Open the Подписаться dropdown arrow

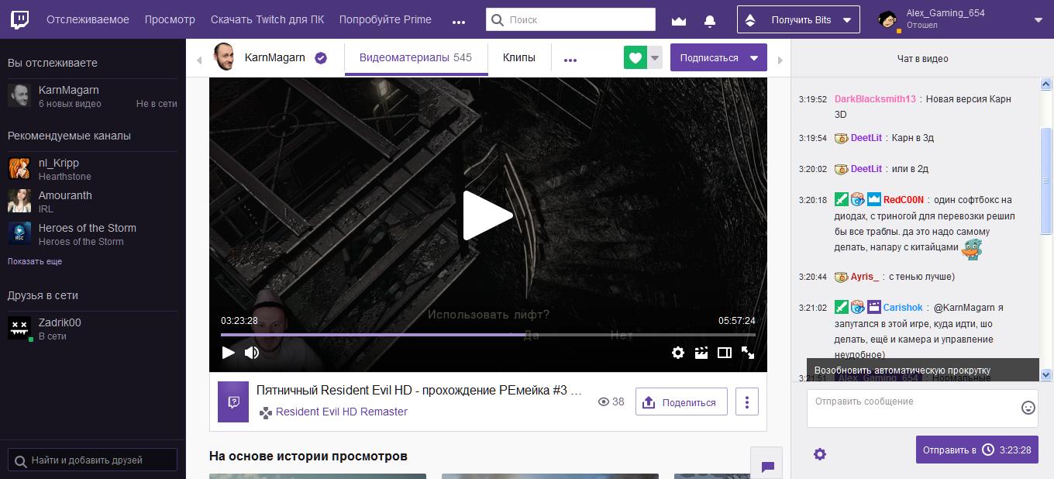[x=754, y=57]
